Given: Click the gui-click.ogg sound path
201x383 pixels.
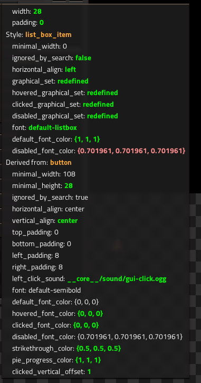Looking at the screenshot, I should [x=117, y=279].
